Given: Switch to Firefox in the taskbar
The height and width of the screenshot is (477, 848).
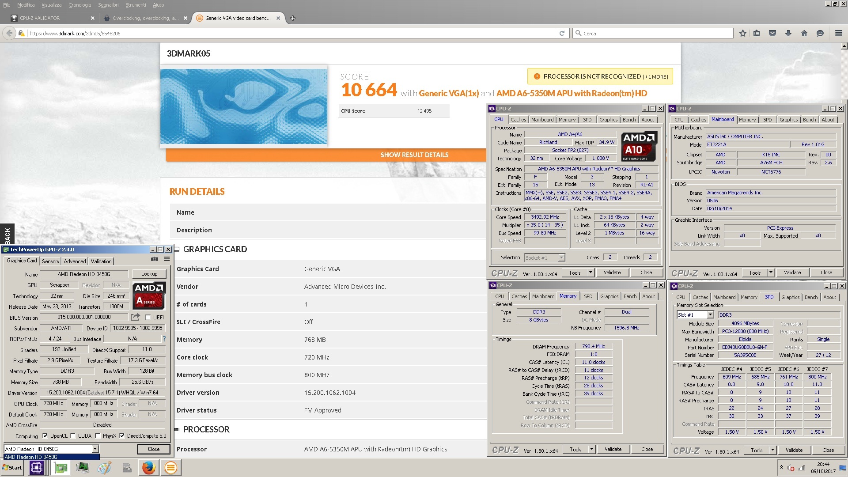Looking at the screenshot, I should coord(149,468).
